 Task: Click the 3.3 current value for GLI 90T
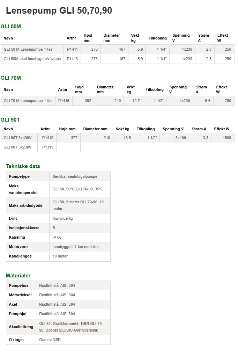click(x=206, y=138)
